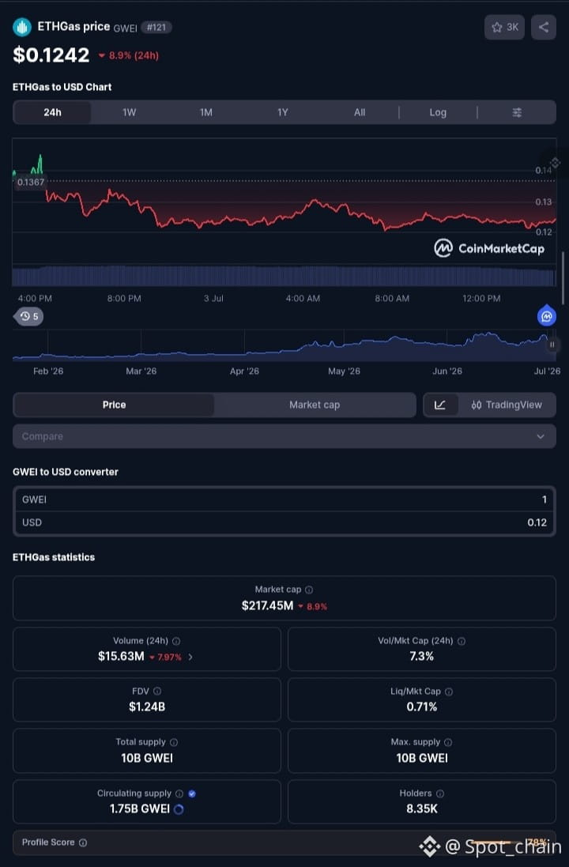Toggle Log scale on chart
Image resolution: width=569 pixels, height=867 pixels.
(x=438, y=112)
